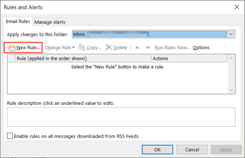
Task: Click the Delete X icon
Action: tap(109, 48)
